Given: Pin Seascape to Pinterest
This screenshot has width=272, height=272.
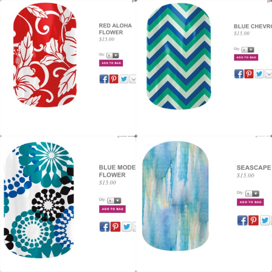Looking at the screenshot, I should 254,220.
